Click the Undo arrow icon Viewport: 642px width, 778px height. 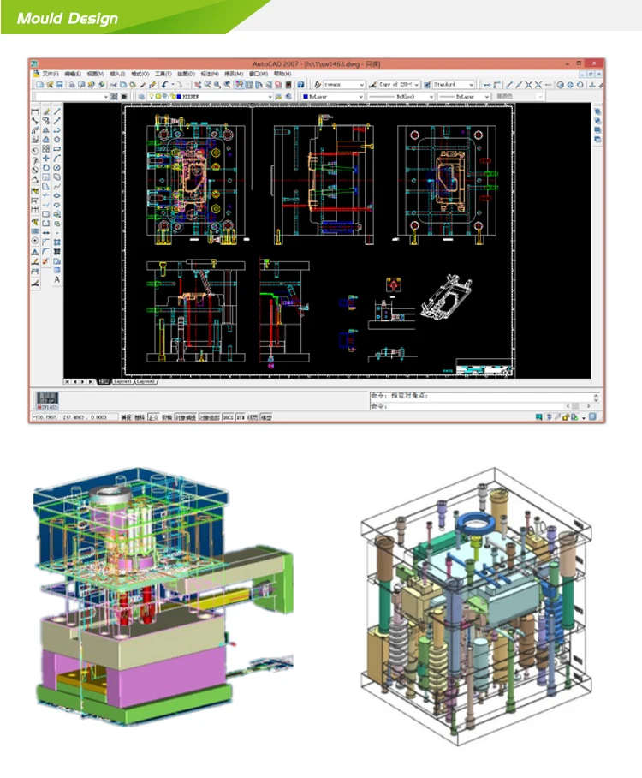164,84
